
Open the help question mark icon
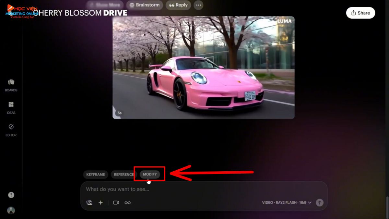pyautogui.click(x=11, y=195)
